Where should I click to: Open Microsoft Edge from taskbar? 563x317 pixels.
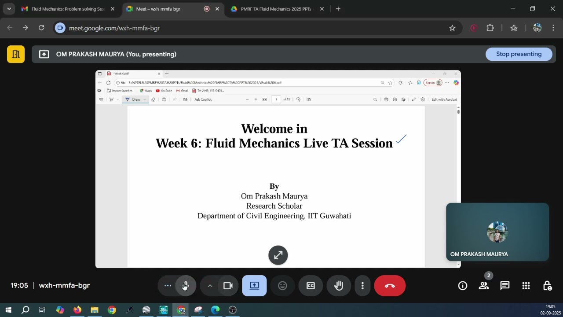(x=215, y=310)
